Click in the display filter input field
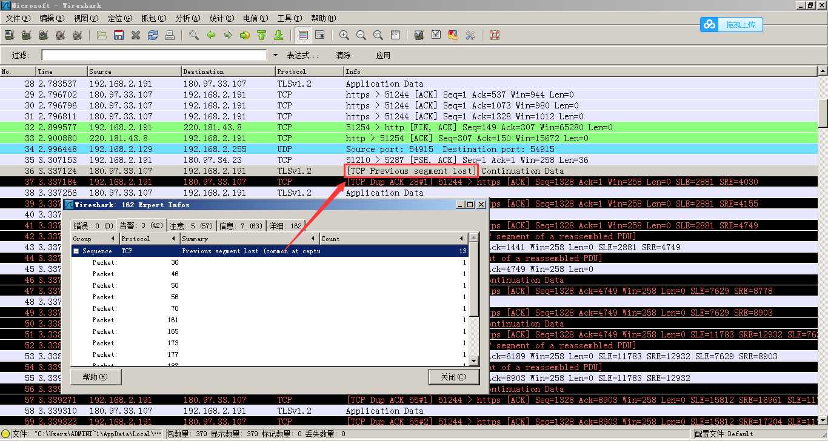 click(x=154, y=55)
